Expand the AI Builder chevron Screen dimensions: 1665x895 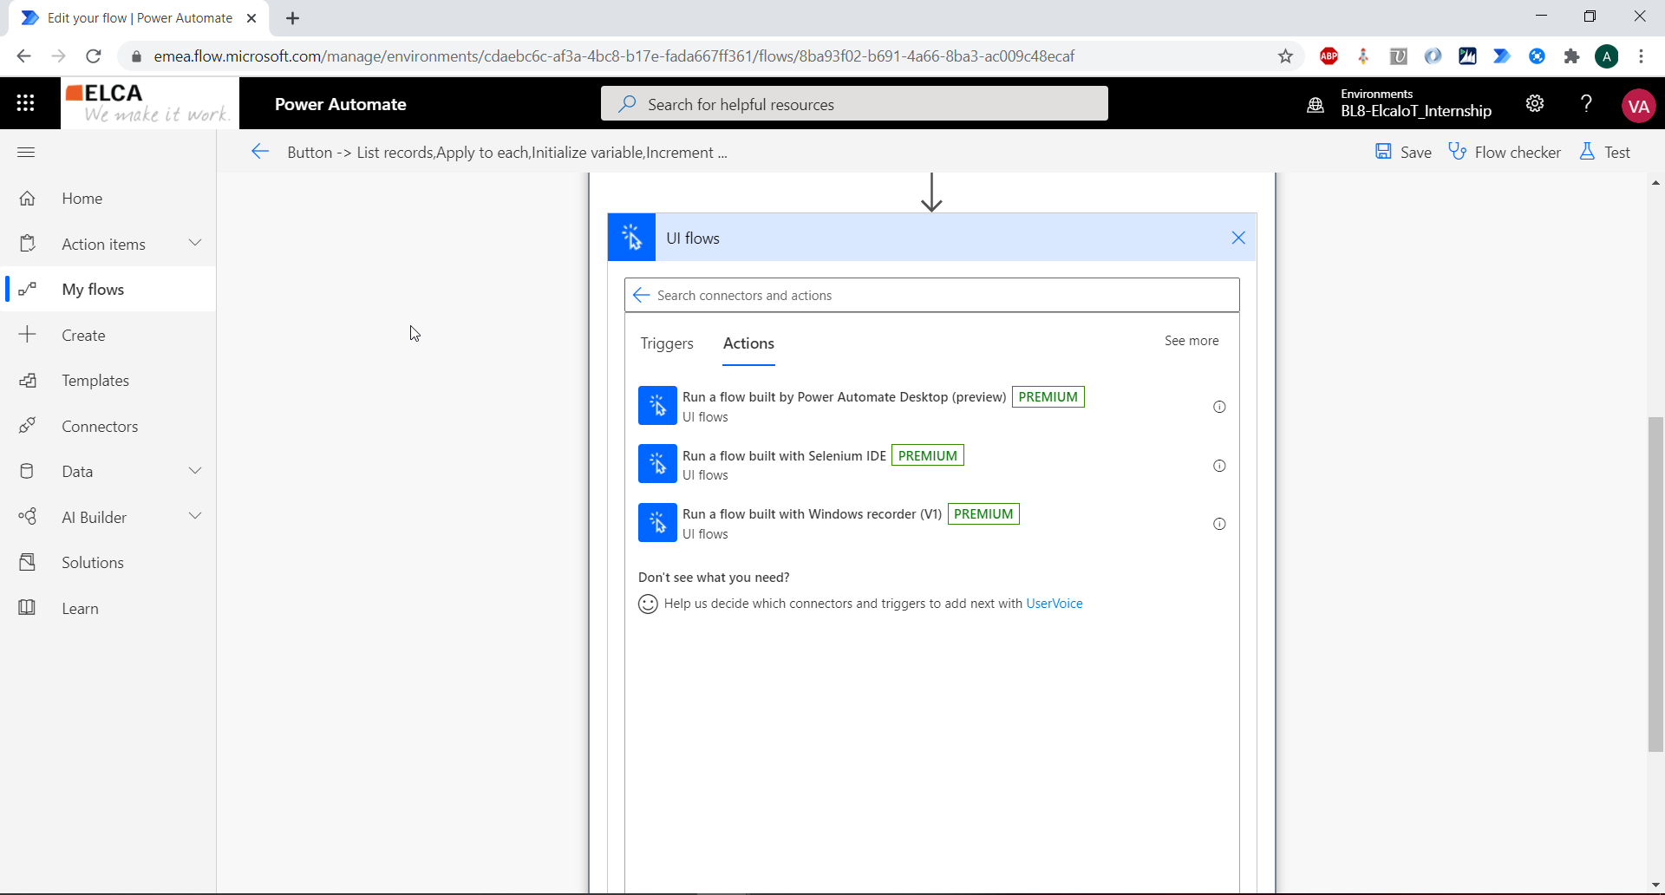coord(195,516)
